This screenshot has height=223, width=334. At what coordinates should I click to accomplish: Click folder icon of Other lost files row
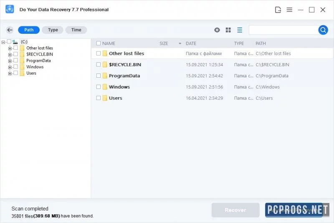pyautogui.click(x=105, y=53)
